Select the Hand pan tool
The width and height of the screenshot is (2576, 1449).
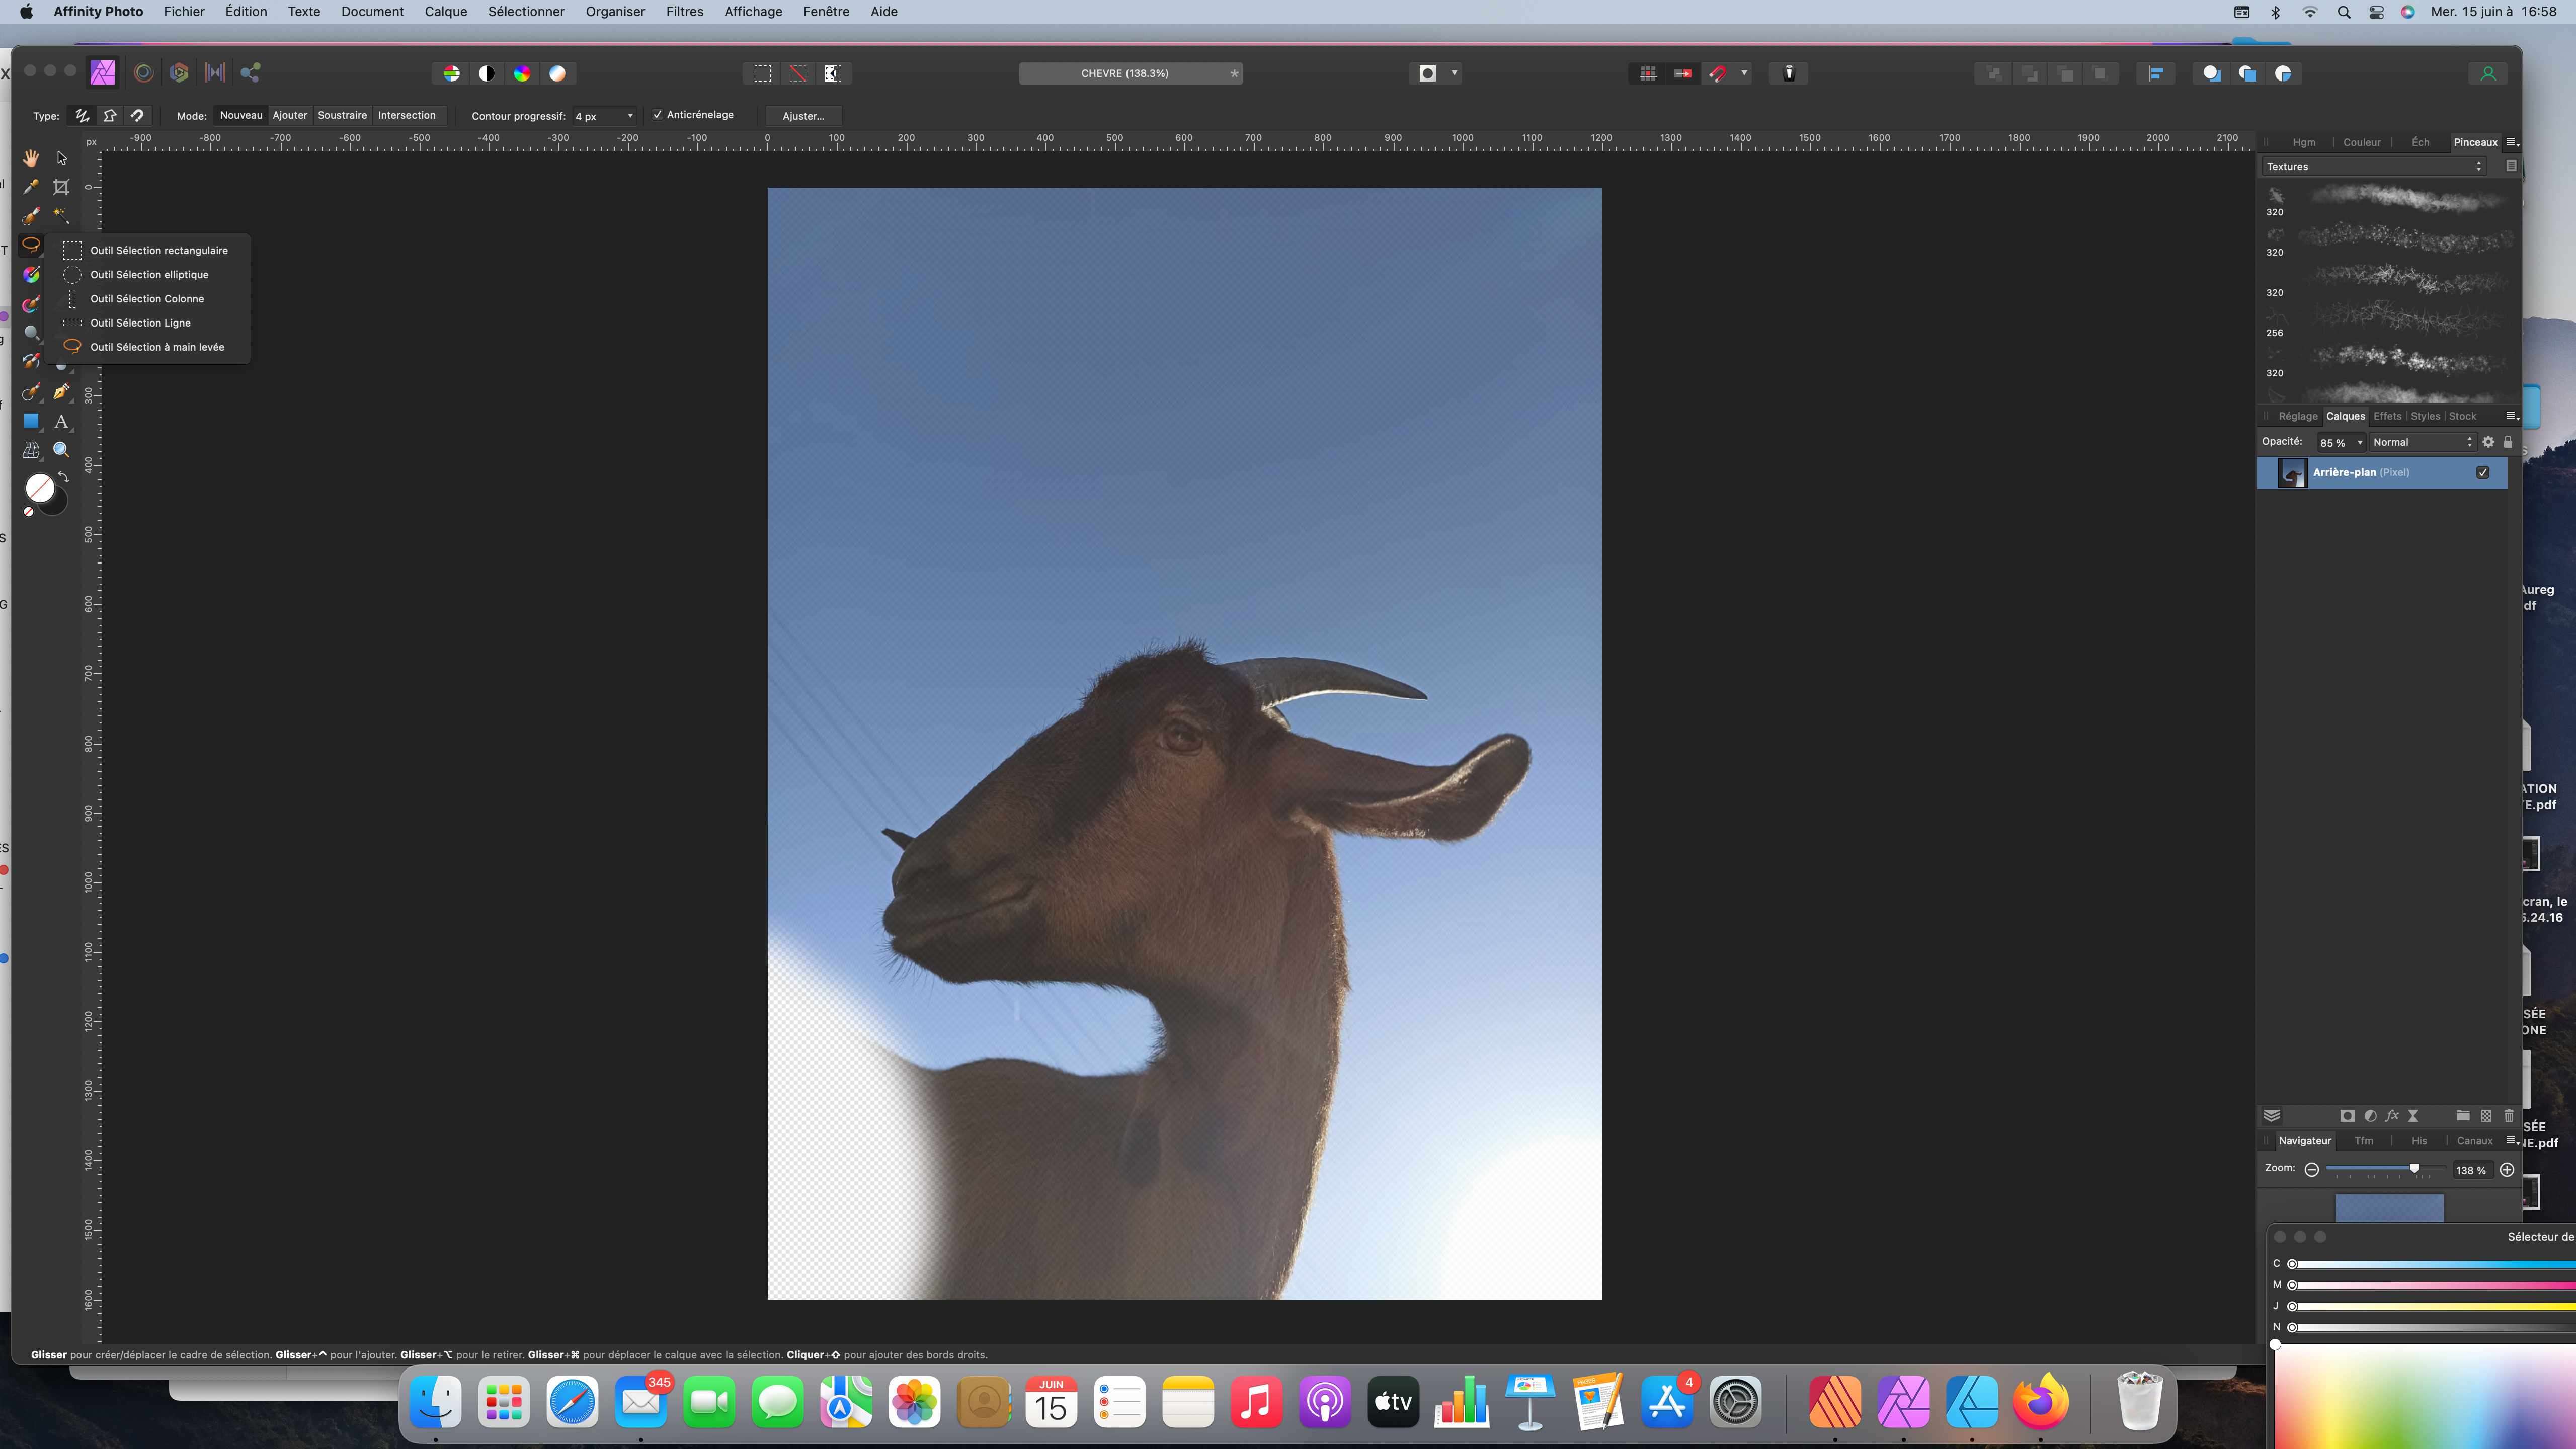(x=31, y=158)
